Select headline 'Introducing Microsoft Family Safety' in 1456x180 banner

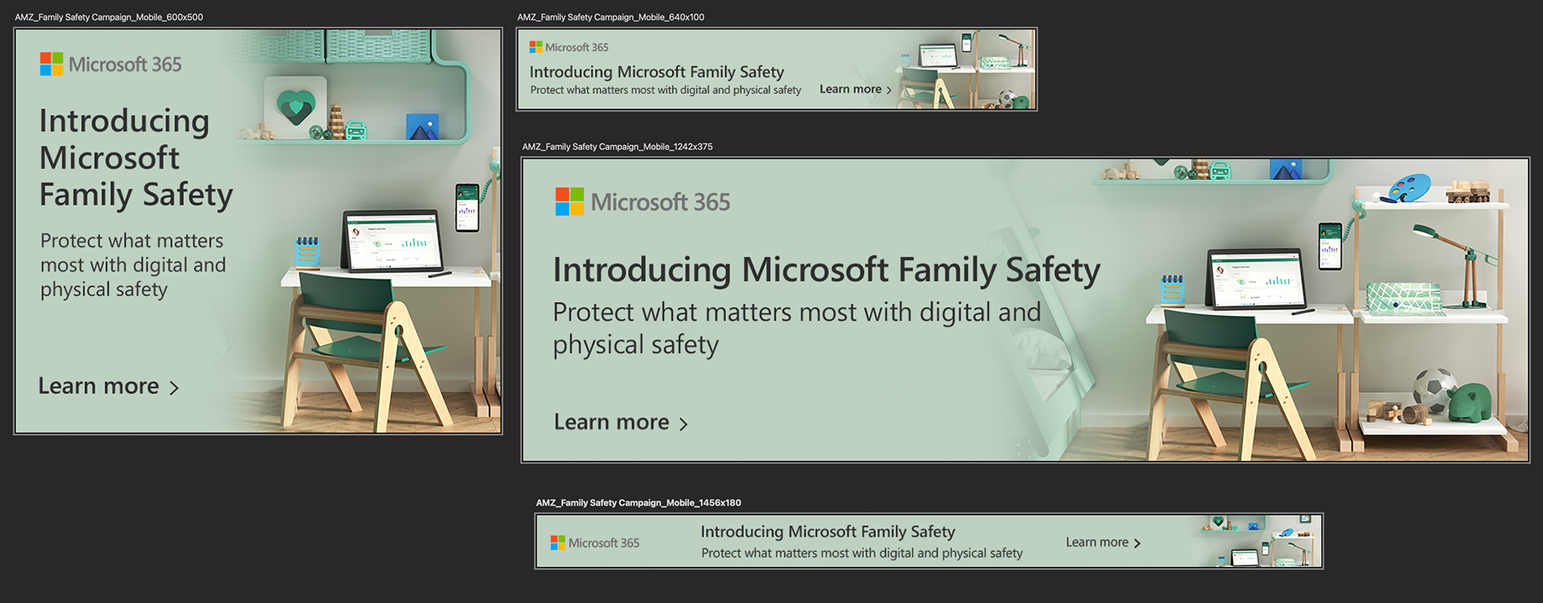pos(828,532)
